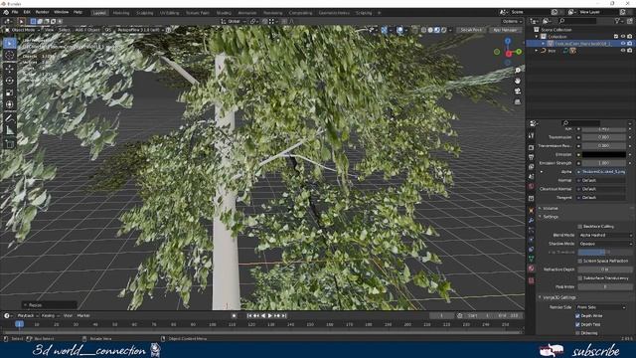Image resolution: width=636 pixels, height=358 pixels.
Task: Open the Shadow Mode dropdown
Action: pyautogui.click(x=604, y=244)
